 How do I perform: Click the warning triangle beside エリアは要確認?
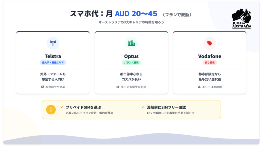(199, 87)
